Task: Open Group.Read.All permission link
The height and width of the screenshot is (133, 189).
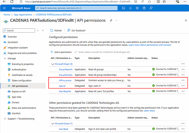Action: (66, 69)
